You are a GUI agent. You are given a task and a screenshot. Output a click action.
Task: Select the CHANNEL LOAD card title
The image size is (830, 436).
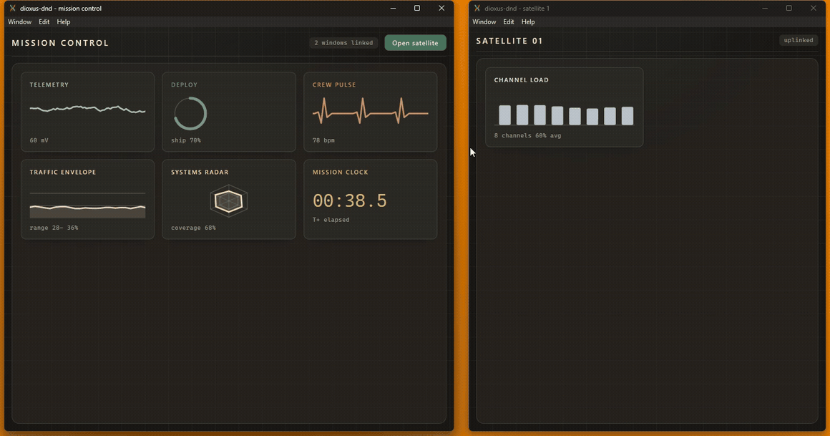coord(522,80)
